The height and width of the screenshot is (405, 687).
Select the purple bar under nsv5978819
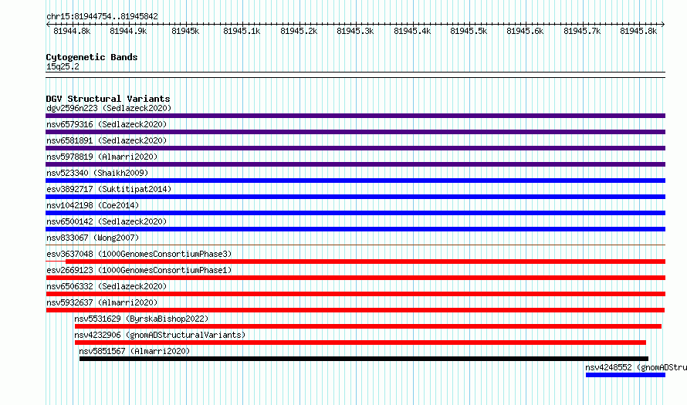[x=355, y=164]
